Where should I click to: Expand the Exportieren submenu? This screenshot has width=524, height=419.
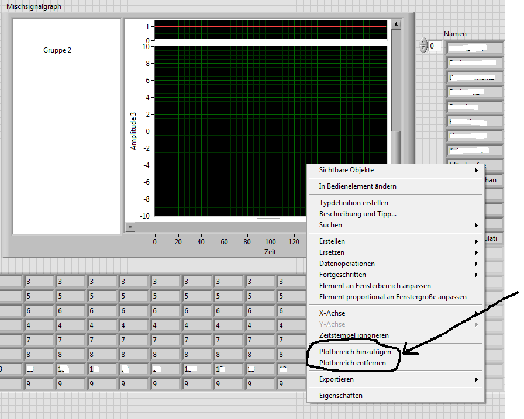pyautogui.click(x=336, y=379)
